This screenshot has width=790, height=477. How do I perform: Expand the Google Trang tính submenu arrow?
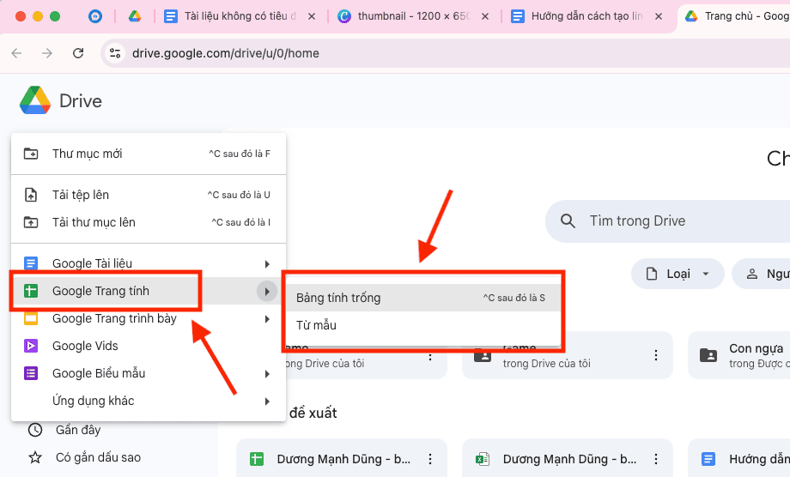[x=267, y=292]
